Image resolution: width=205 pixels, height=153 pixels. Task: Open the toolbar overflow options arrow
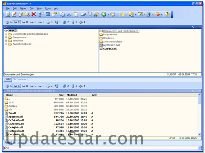pos(172,14)
